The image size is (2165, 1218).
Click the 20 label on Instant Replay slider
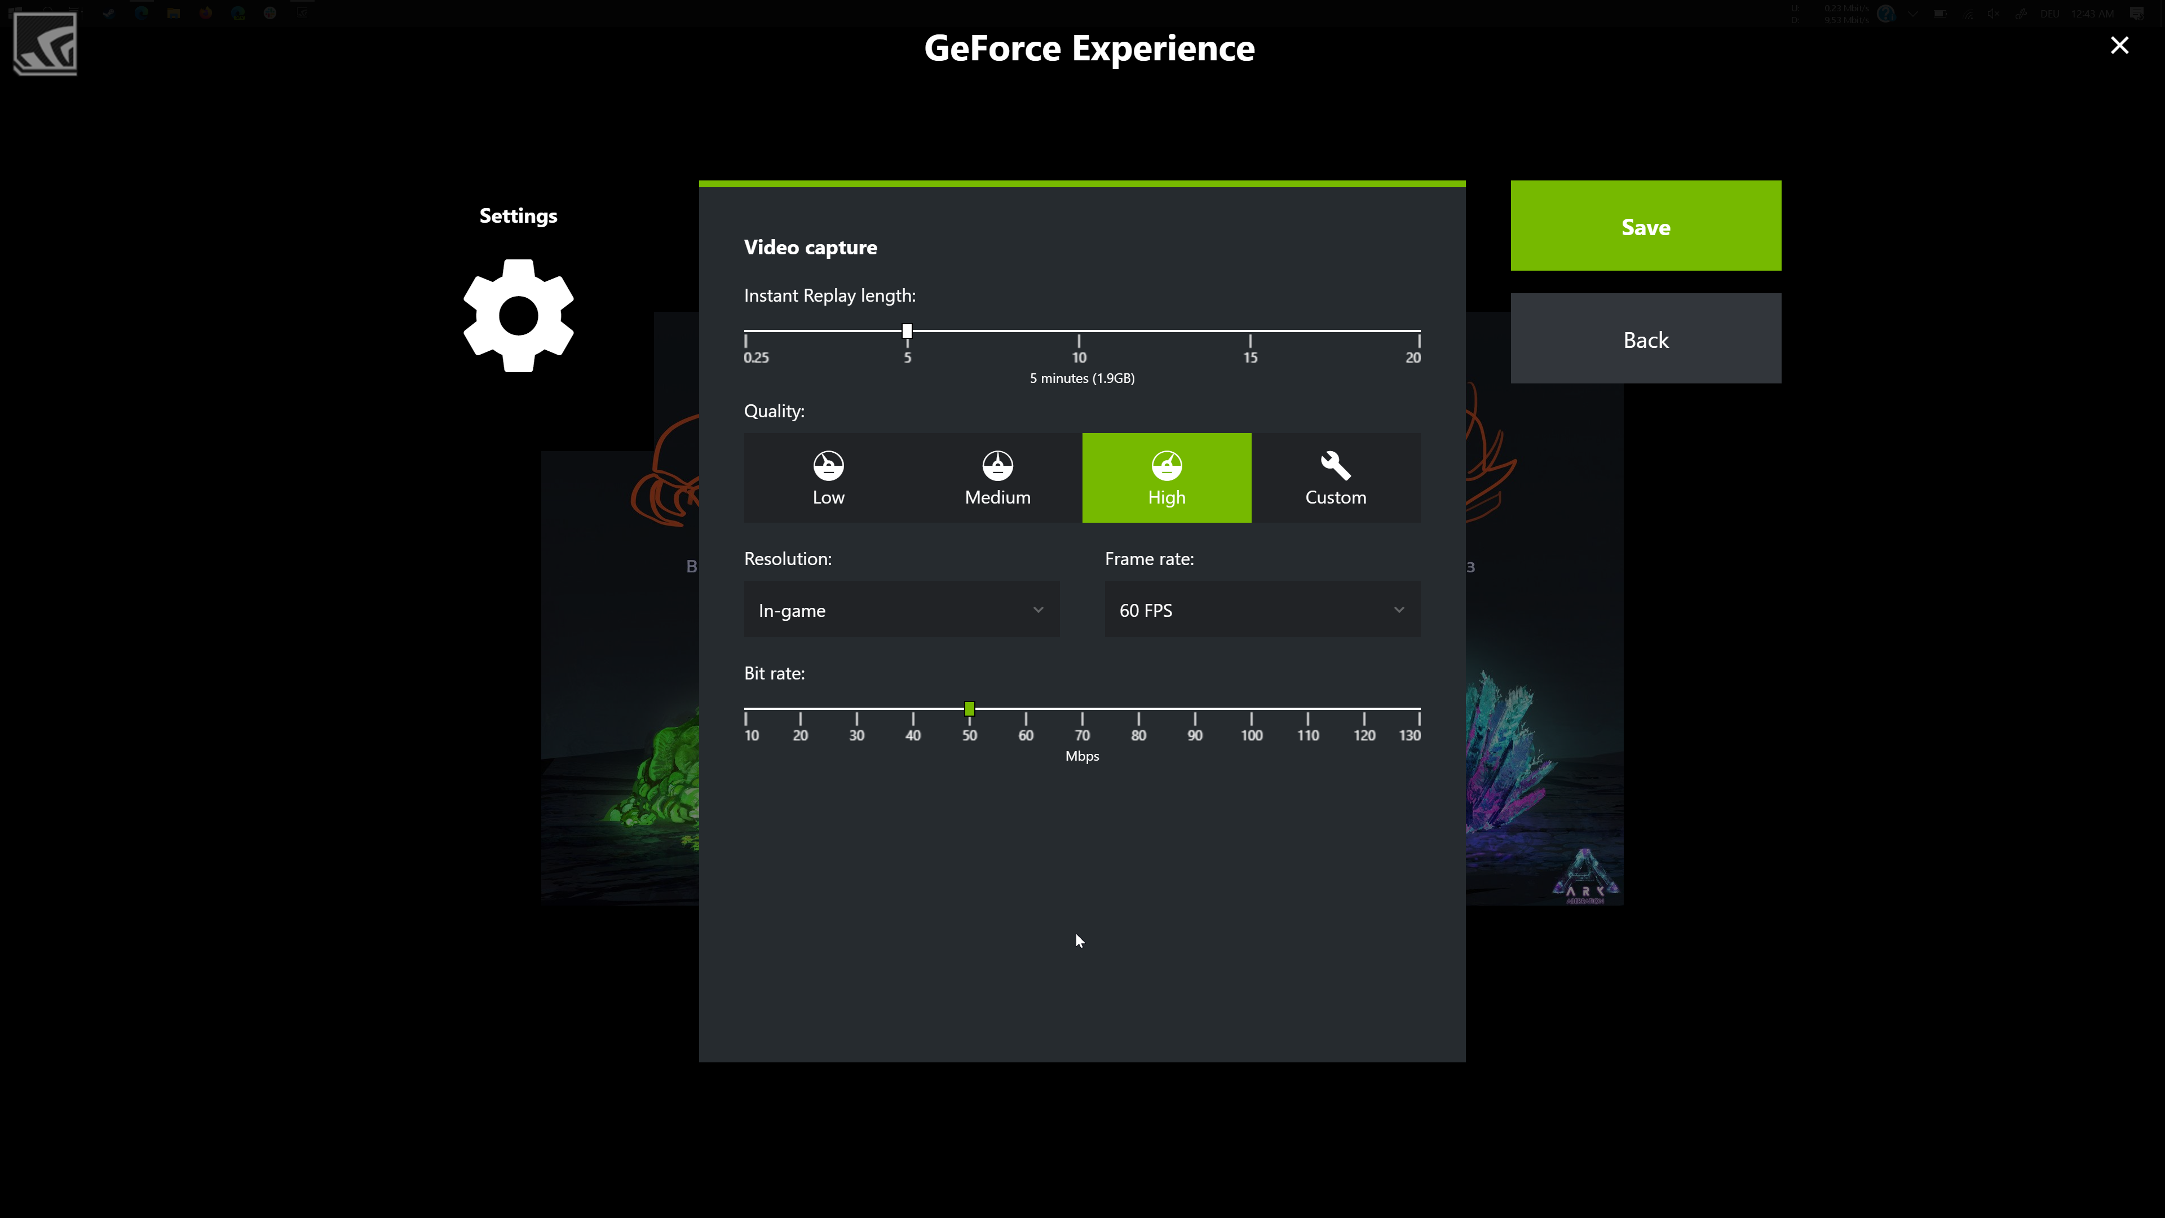point(1413,358)
